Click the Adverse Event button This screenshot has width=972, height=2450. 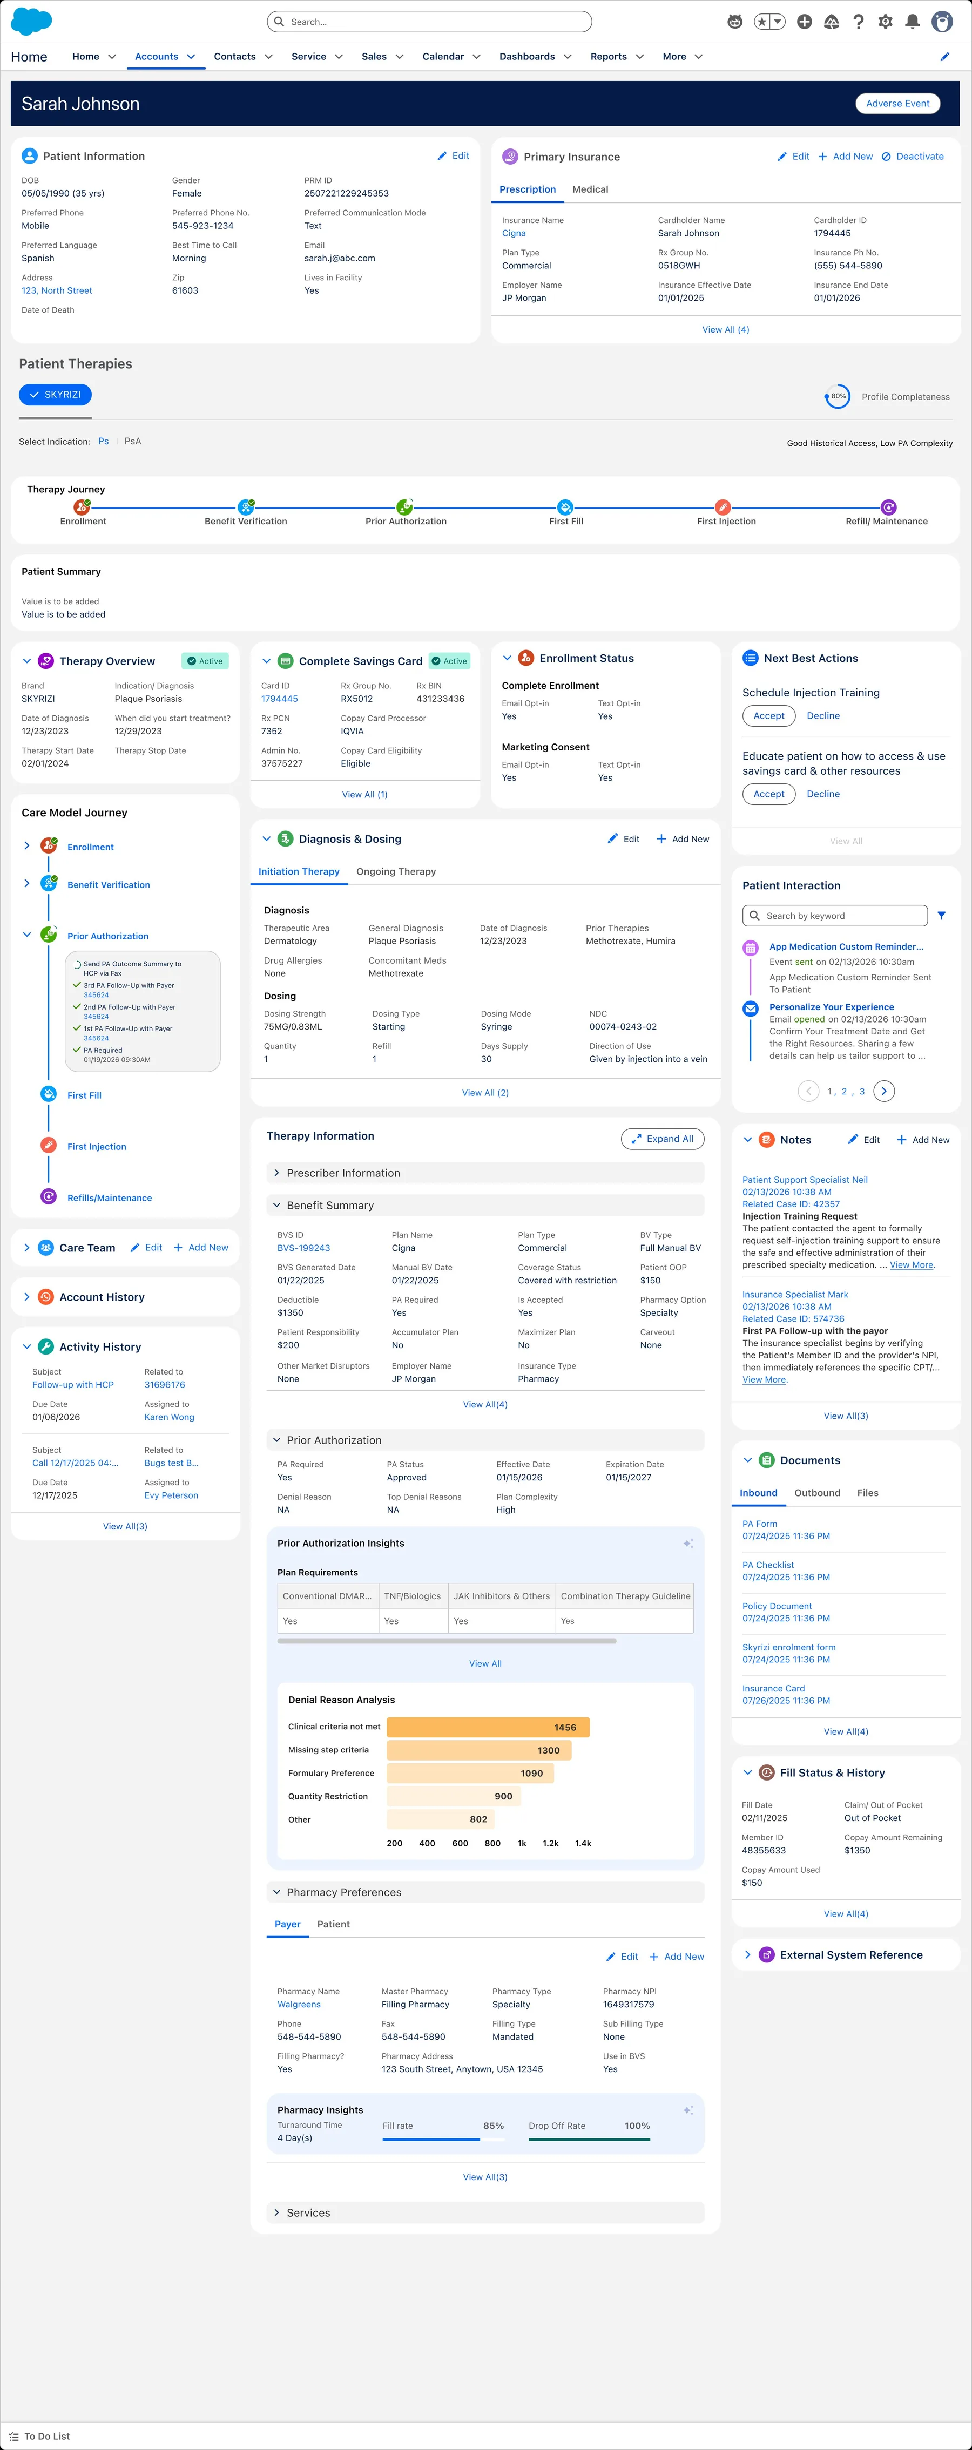(x=898, y=104)
